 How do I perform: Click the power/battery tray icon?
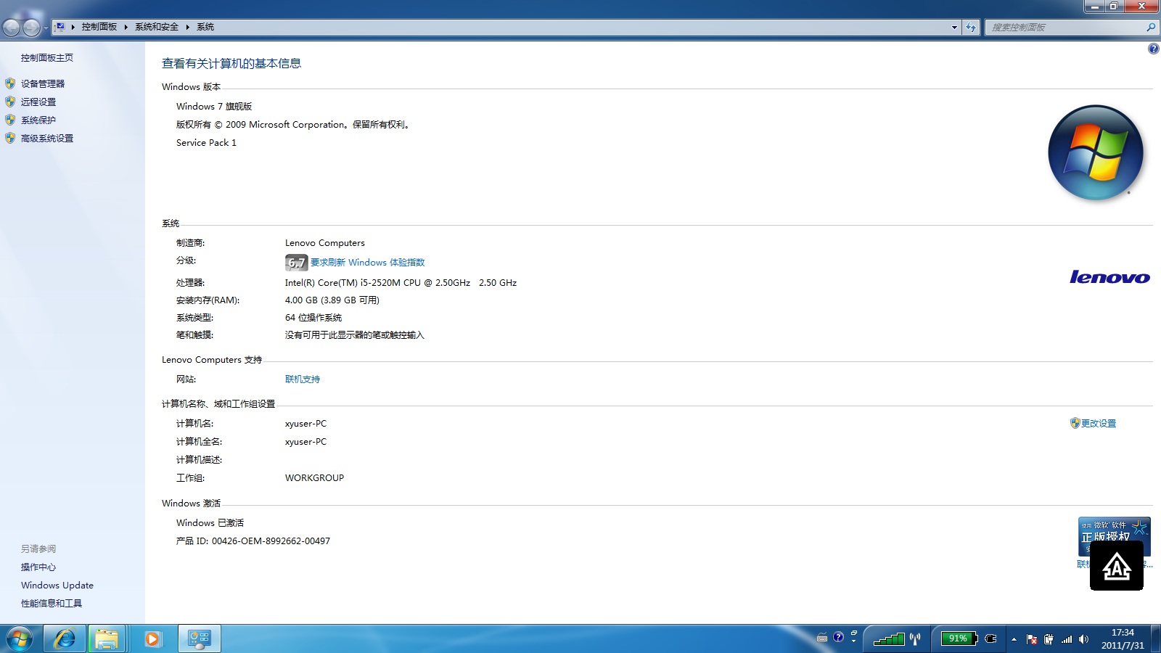click(x=1049, y=639)
